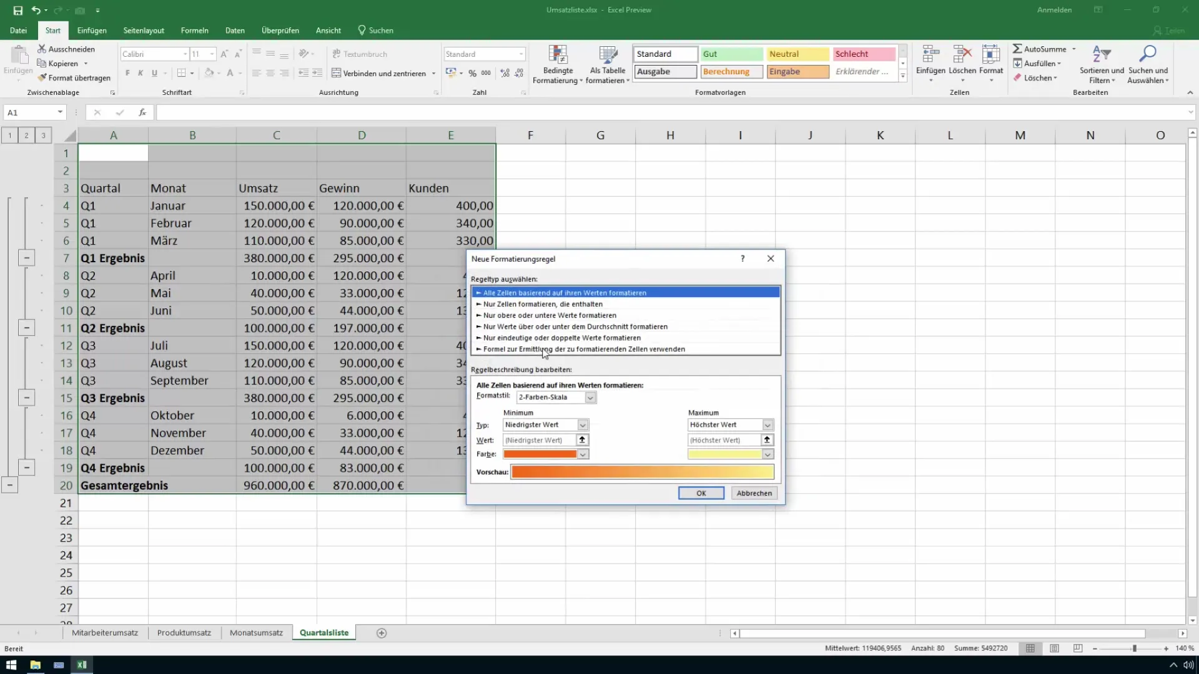
Task: Open the Daten ribbon tab
Action: pyautogui.click(x=235, y=30)
